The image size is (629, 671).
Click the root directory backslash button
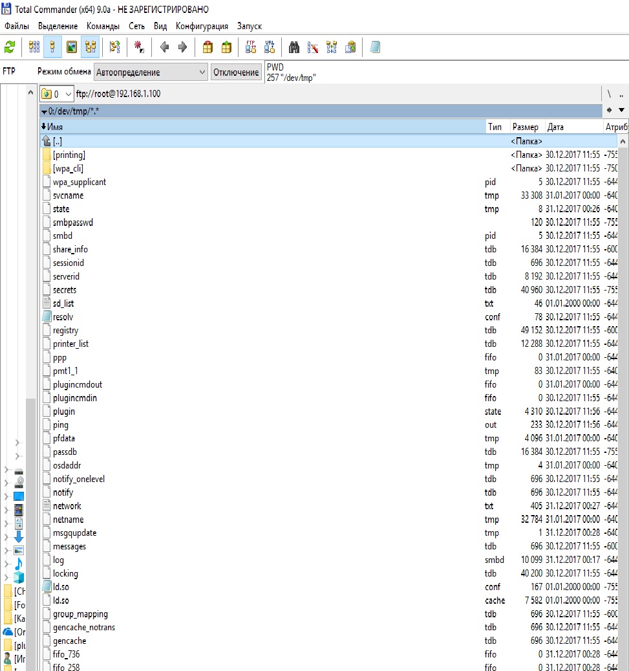(609, 94)
